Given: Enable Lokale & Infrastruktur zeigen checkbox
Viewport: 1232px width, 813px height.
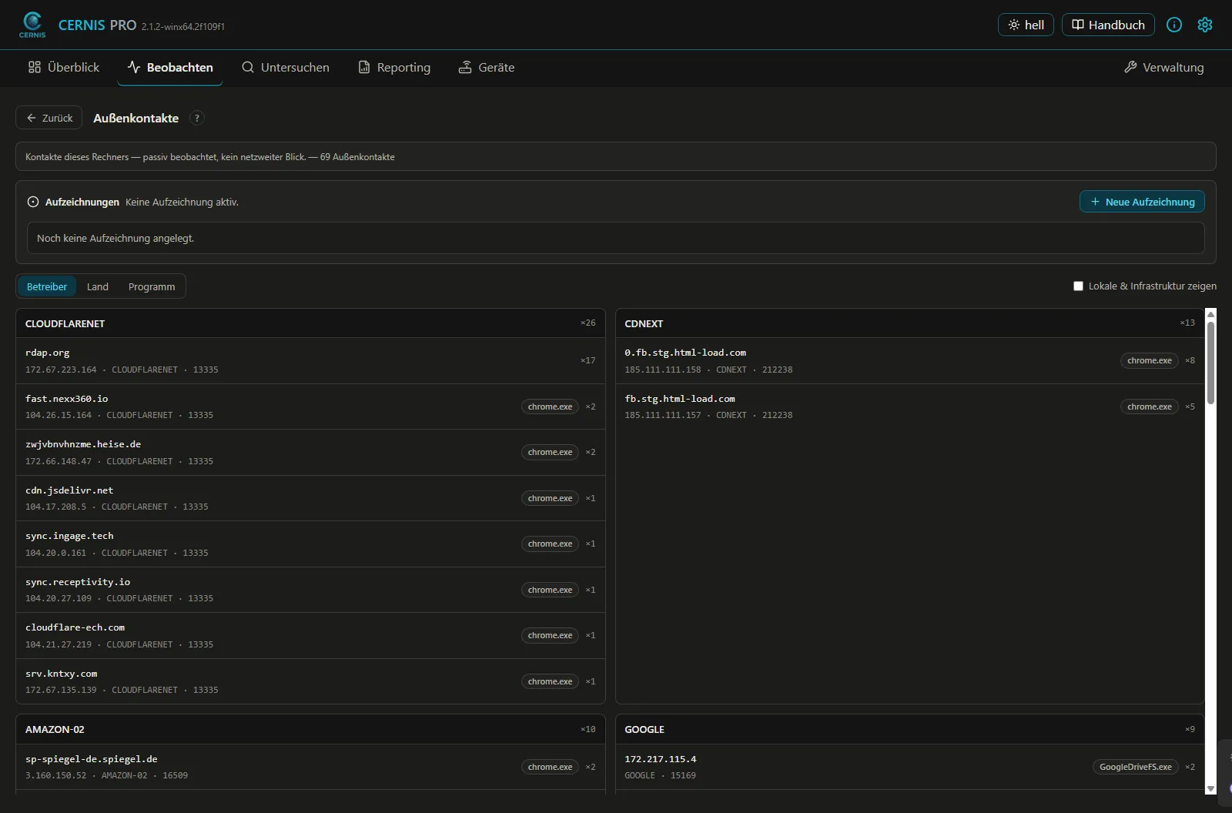Looking at the screenshot, I should click(x=1078, y=286).
